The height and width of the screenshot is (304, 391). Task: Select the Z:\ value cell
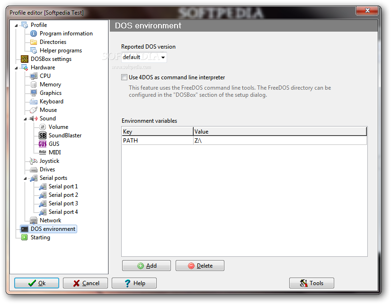[x=280, y=141]
